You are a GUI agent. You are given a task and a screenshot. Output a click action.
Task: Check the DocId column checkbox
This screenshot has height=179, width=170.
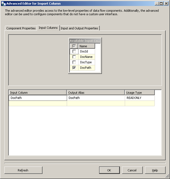click(74, 51)
